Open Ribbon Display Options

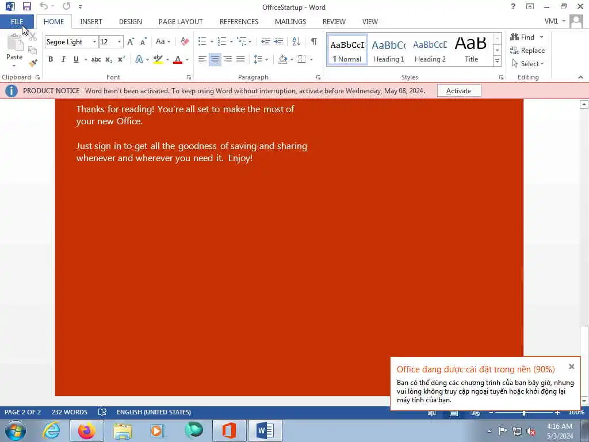pyautogui.click(x=530, y=6)
